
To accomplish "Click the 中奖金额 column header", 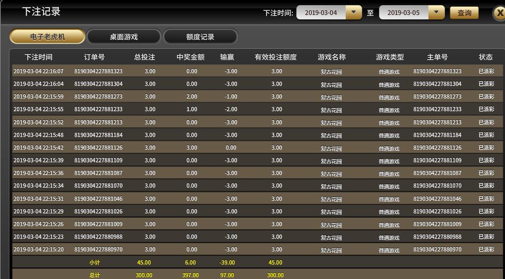I will (x=191, y=57).
